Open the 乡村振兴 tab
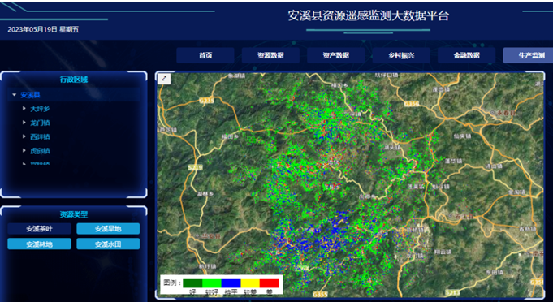 (x=401, y=55)
